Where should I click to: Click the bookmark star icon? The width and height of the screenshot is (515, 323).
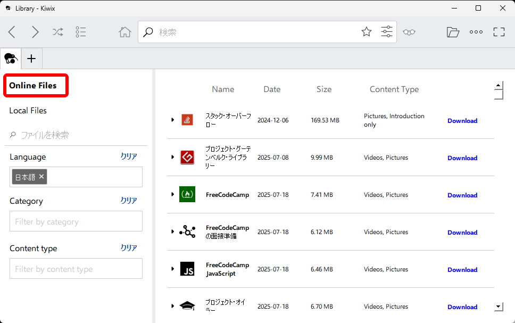tap(367, 32)
